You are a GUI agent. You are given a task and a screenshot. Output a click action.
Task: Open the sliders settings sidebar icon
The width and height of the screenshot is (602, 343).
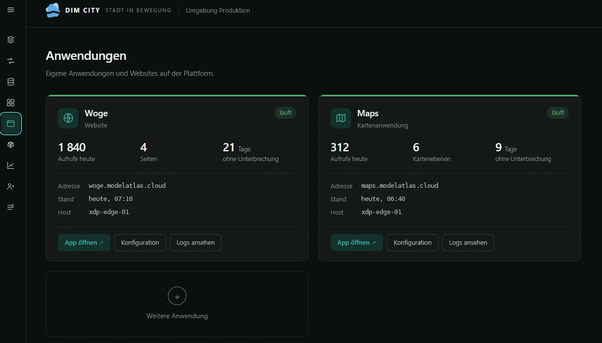[x=11, y=207]
